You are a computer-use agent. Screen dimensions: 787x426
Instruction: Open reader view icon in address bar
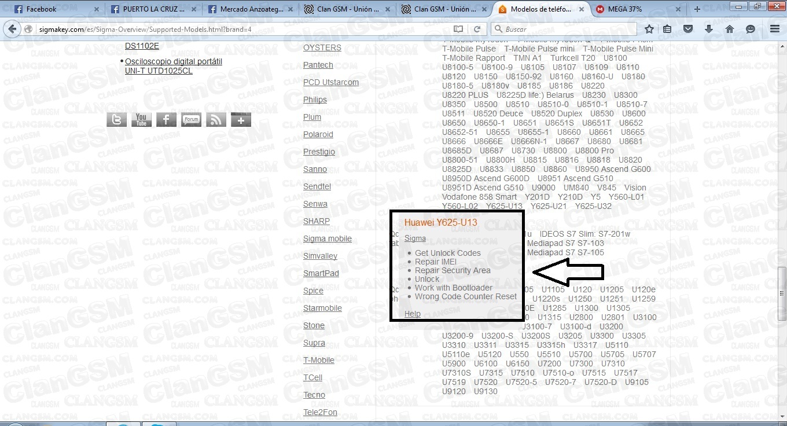coord(458,29)
